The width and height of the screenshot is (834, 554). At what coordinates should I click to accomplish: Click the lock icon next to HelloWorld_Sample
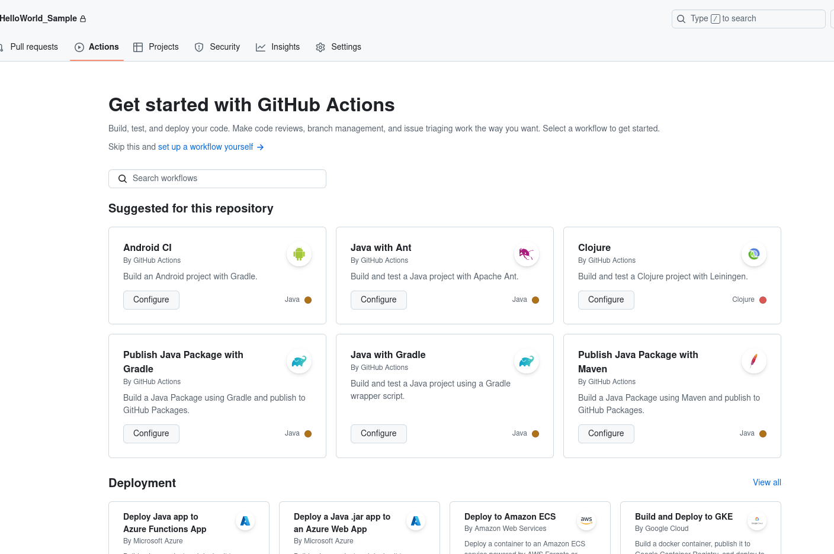pyautogui.click(x=84, y=18)
